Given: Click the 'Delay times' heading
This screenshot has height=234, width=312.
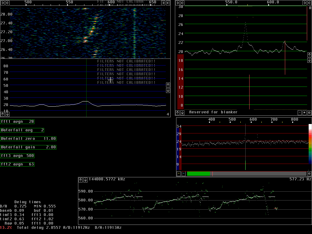Looking at the screenshot, I should coord(28,202).
